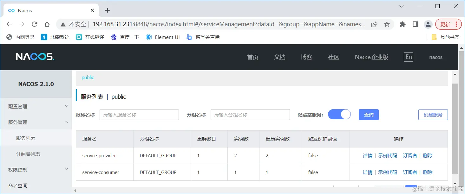Open the 百度一下 bookmark
The width and height of the screenshot is (465, 194).
tap(125, 37)
